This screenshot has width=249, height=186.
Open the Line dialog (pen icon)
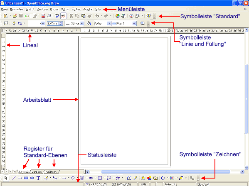pyautogui.click(x=14, y=24)
